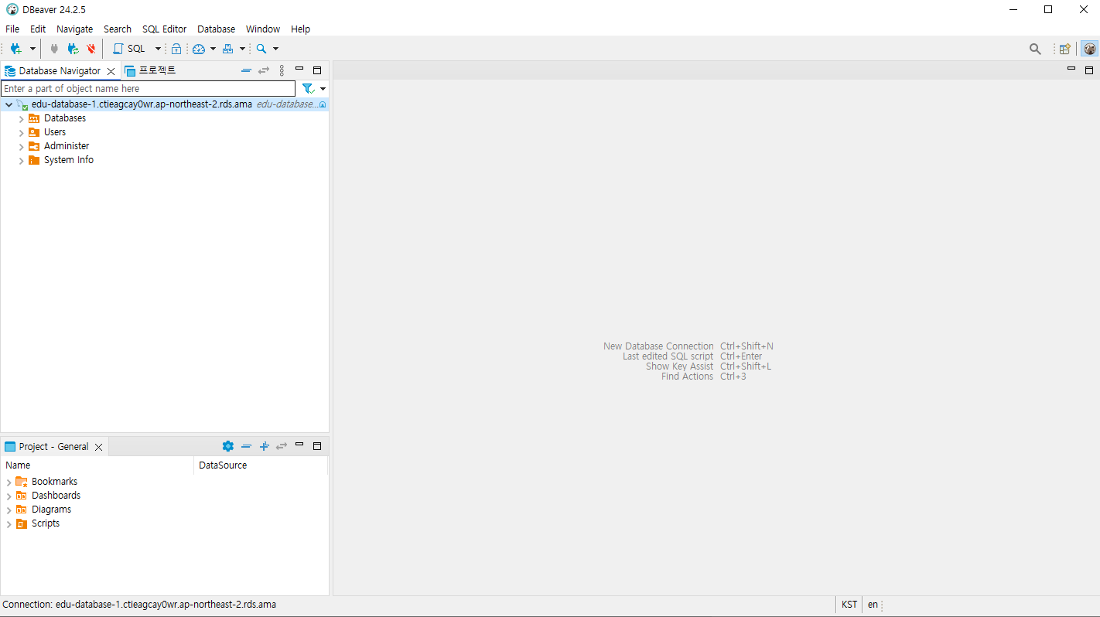Image resolution: width=1100 pixels, height=617 pixels.
Task: Open Project panel gear settings
Action: pyautogui.click(x=227, y=446)
